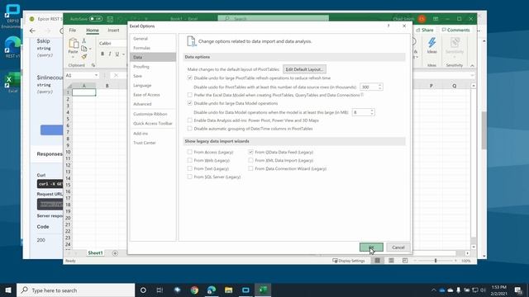Open the Insert ribbon tab
The height and width of the screenshot is (297, 529).
[x=113, y=30]
